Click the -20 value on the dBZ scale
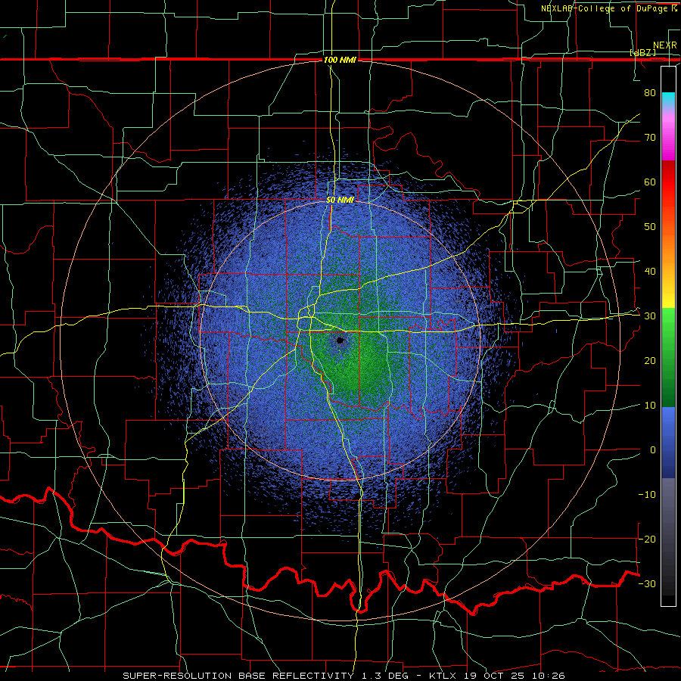The width and height of the screenshot is (681, 681). [x=647, y=539]
